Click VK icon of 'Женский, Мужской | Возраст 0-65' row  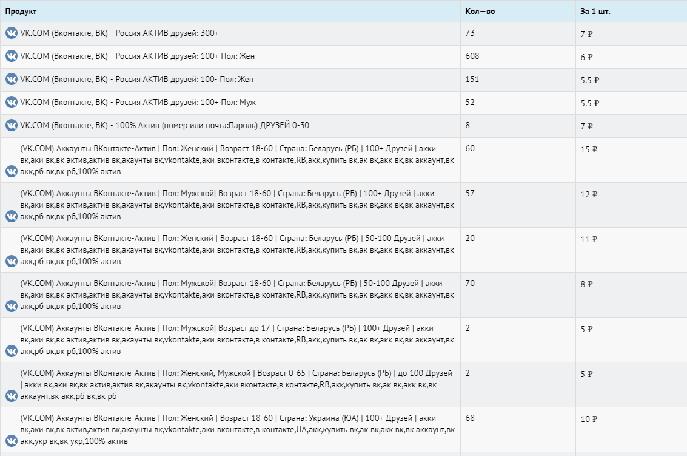coord(12,396)
